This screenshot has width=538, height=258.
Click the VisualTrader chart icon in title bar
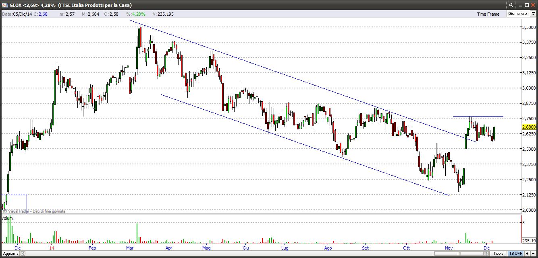[x=4, y=5]
